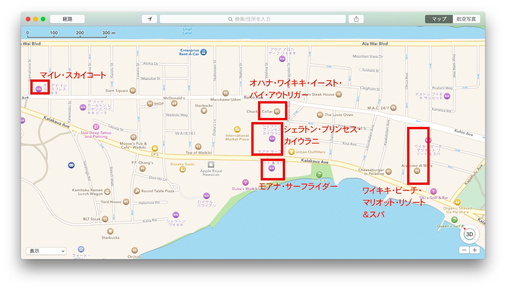Click the Orchids restaurant pin
The width and height of the screenshot is (506, 289).
click(x=134, y=250)
